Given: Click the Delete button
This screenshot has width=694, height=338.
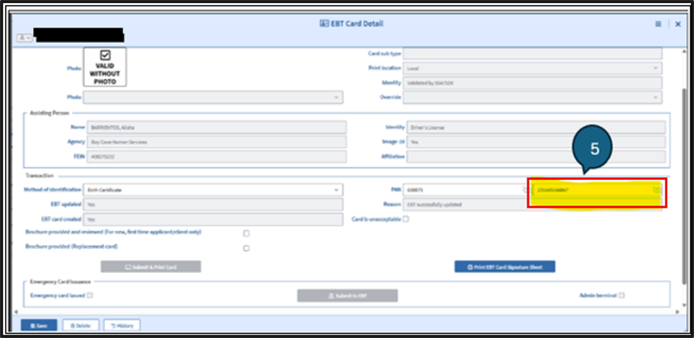Looking at the screenshot, I should [x=81, y=325].
